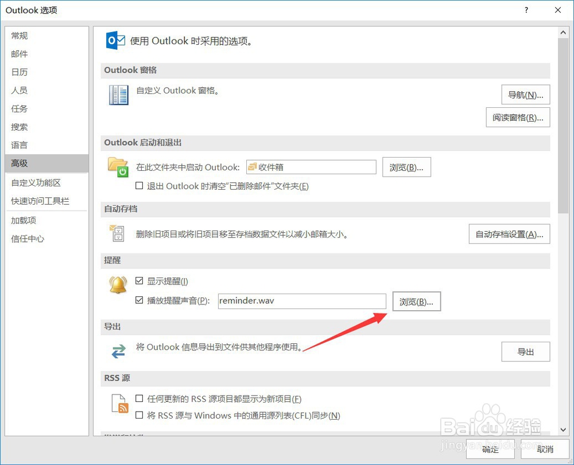Image resolution: width=574 pixels, height=465 pixels.
Task: Confirm with the 确定 button
Action: pyautogui.click(x=491, y=449)
